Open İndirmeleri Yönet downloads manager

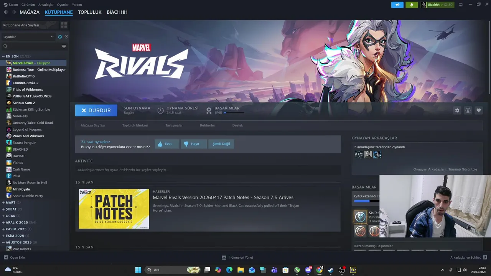point(237,258)
